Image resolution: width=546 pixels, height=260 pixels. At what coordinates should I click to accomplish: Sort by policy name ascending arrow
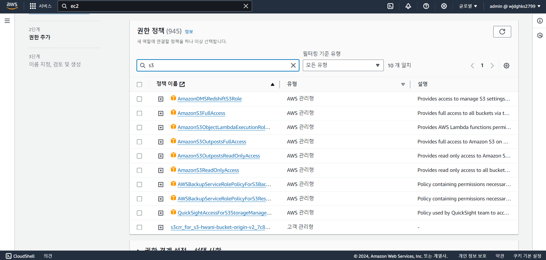click(x=273, y=84)
